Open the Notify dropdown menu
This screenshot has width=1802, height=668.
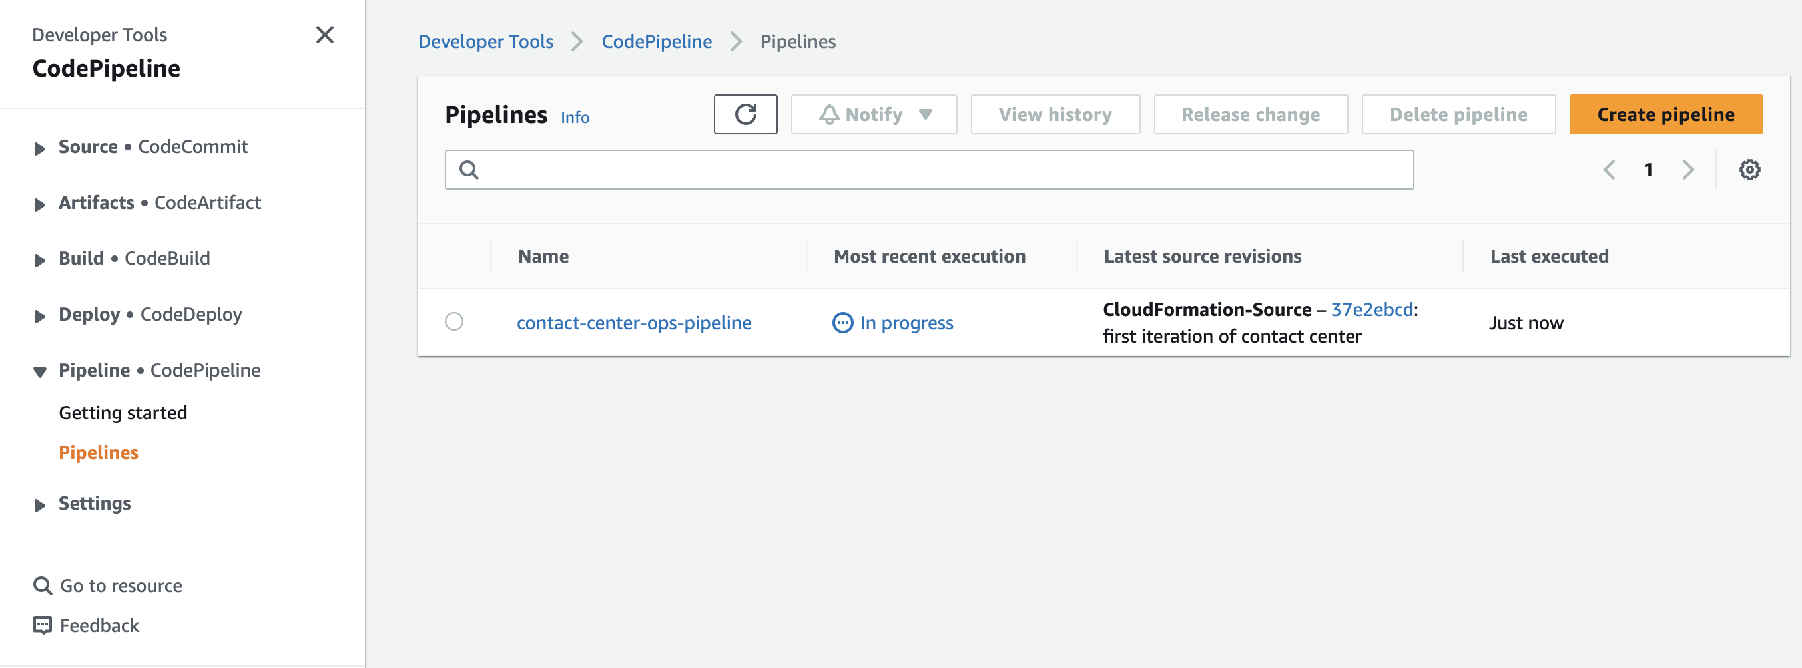(x=874, y=114)
